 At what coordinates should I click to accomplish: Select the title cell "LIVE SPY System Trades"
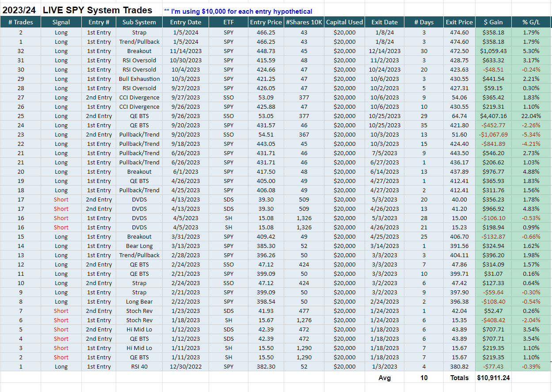point(98,10)
